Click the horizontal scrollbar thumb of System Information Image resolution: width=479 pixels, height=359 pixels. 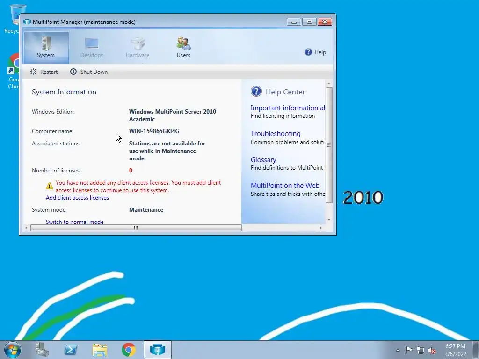[x=136, y=228]
